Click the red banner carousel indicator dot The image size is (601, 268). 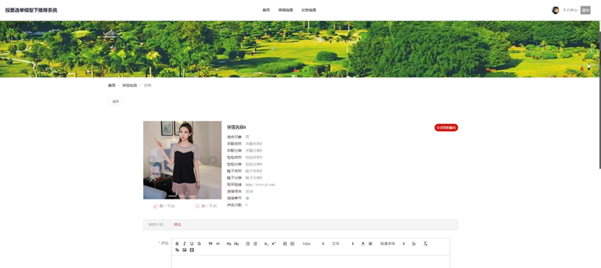(x=295, y=71)
